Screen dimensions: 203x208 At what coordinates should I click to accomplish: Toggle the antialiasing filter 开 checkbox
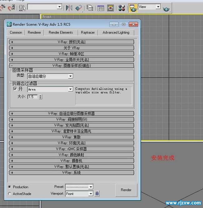coord(15,89)
